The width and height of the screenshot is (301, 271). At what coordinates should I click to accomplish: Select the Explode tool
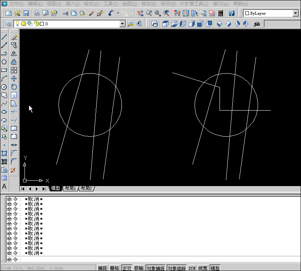coord(14,170)
